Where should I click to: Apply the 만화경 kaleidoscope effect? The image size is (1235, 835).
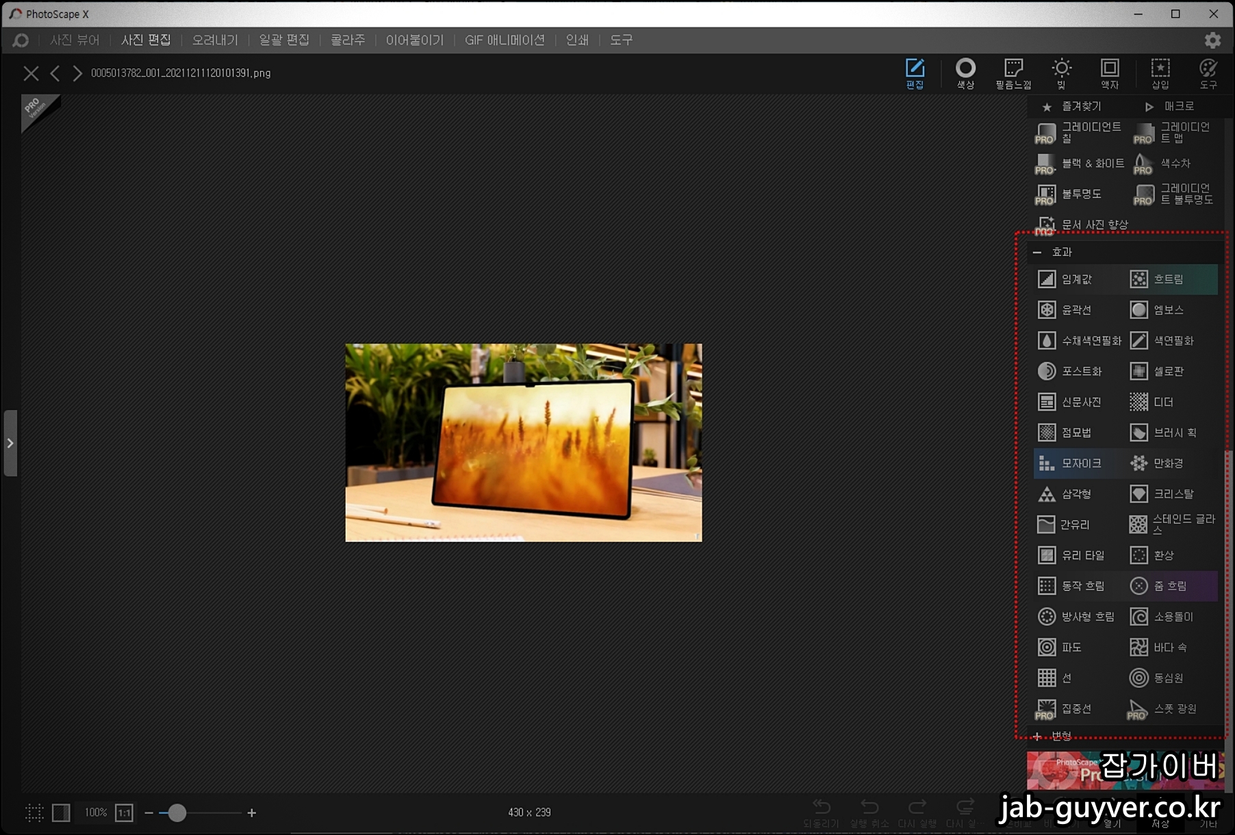coord(1172,463)
